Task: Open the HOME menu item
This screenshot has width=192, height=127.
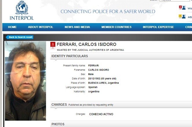Action: coord(12,27)
